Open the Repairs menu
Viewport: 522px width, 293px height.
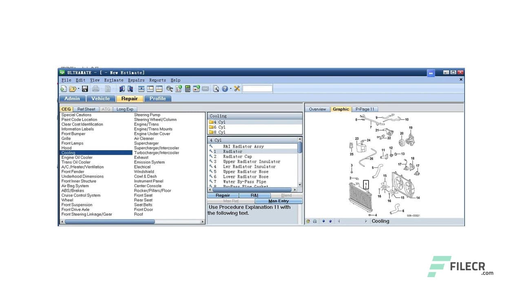click(x=136, y=80)
